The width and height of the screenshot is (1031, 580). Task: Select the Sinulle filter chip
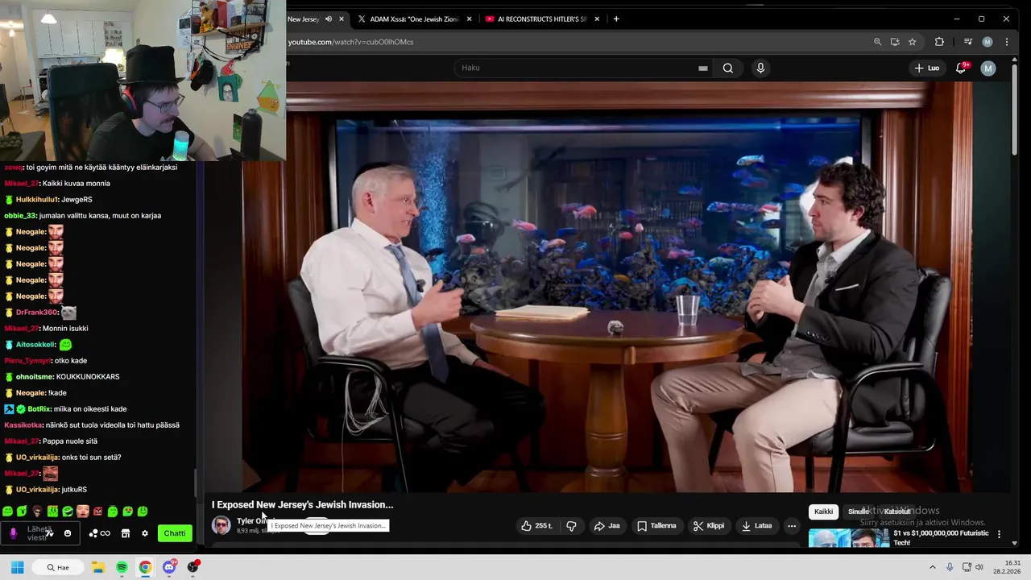click(859, 512)
